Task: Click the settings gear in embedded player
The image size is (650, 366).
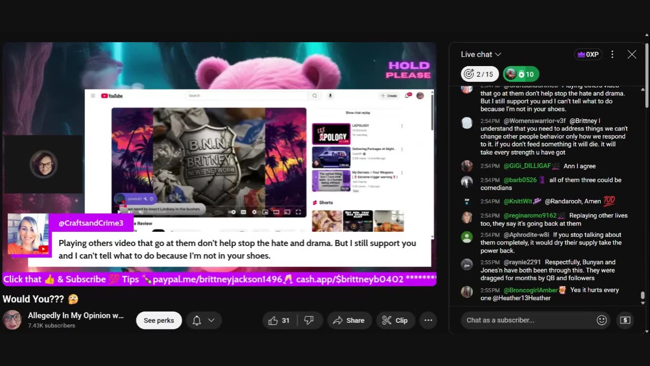Action: coord(254,212)
